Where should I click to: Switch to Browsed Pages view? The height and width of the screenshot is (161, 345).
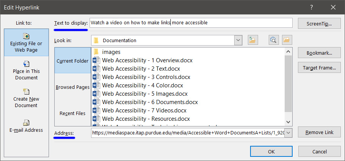(72, 87)
